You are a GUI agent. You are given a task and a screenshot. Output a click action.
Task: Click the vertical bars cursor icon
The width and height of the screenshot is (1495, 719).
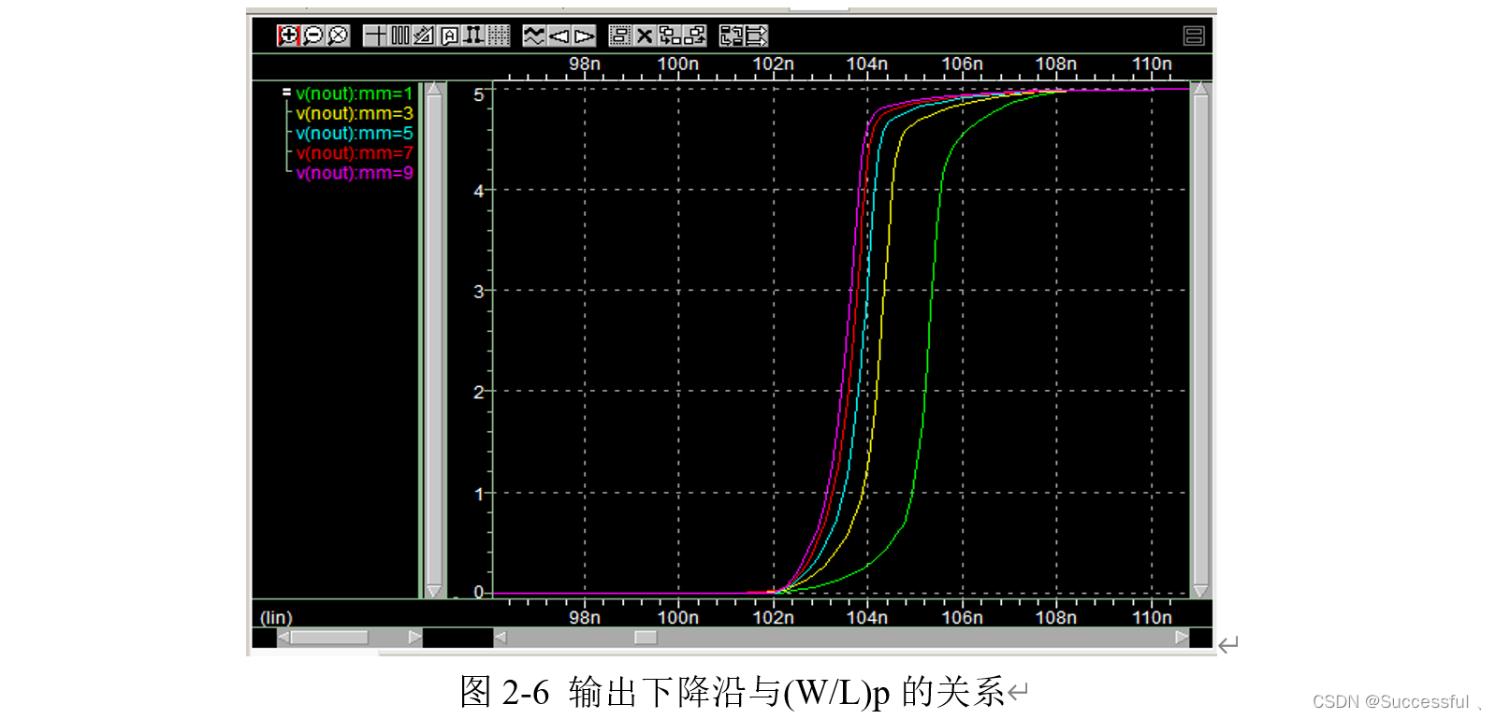click(399, 36)
